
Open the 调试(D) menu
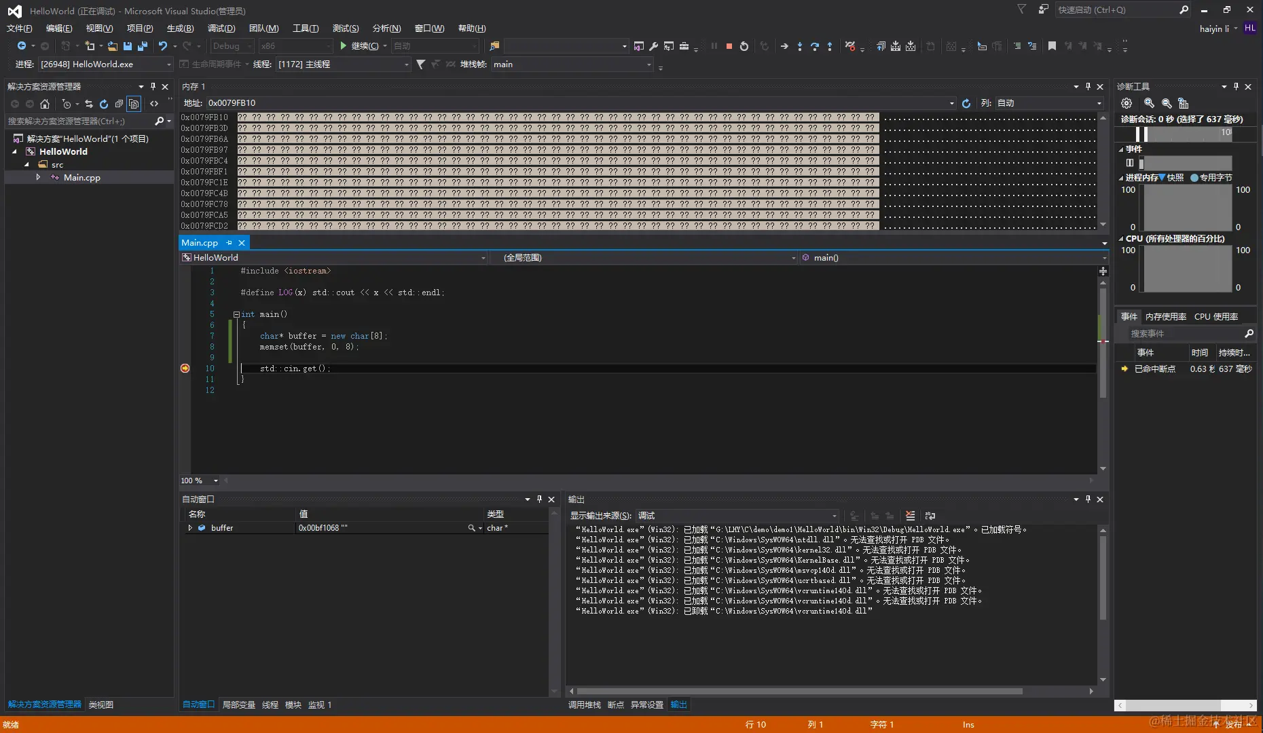(221, 28)
